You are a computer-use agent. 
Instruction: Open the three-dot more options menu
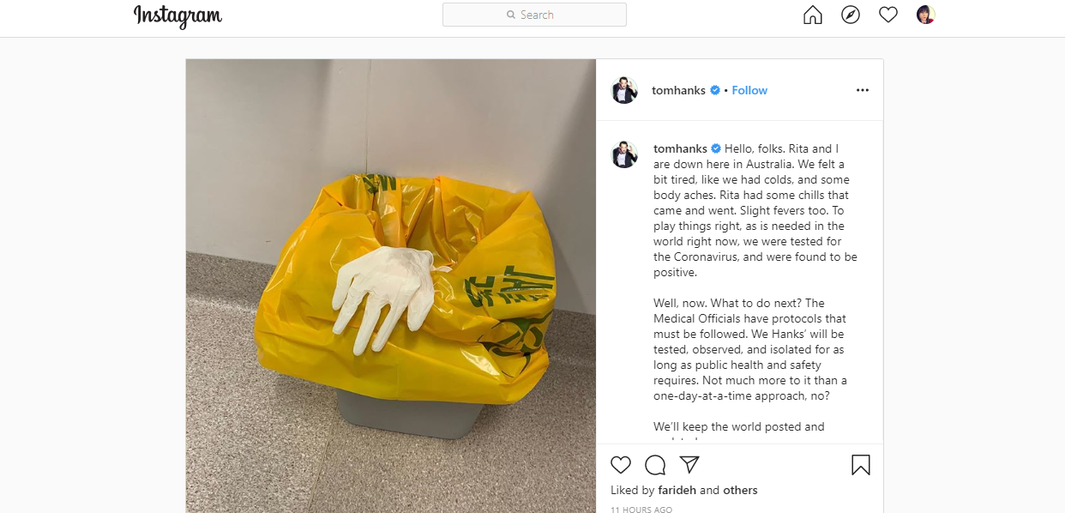click(x=863, y=90)
